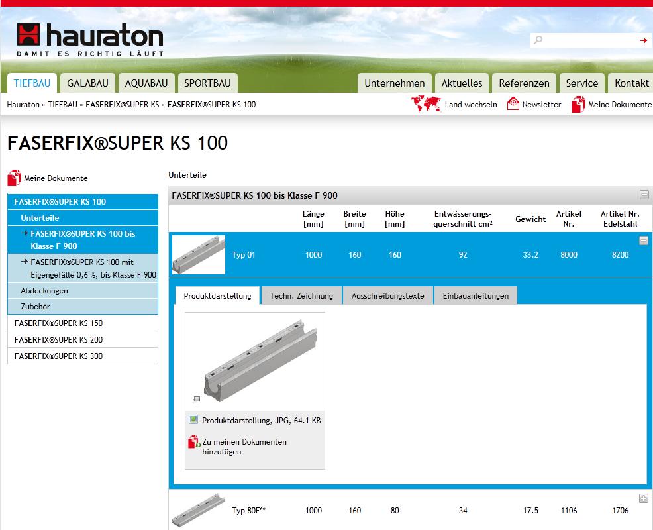Click the Typ 80F channel thumbnail
The width and height of the screenshot is (653, 530).
coord(199,510)
